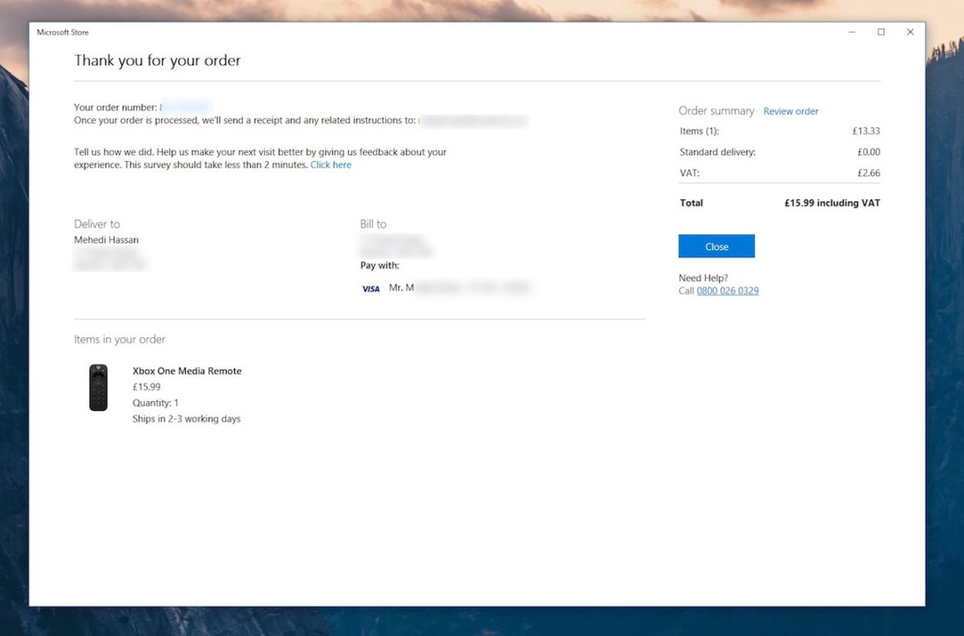Click the £15.99 including VAT total amount
Image resolution: width=964 pixels, height=636 pixels.
pyautogui.click(x=831, y=203)
